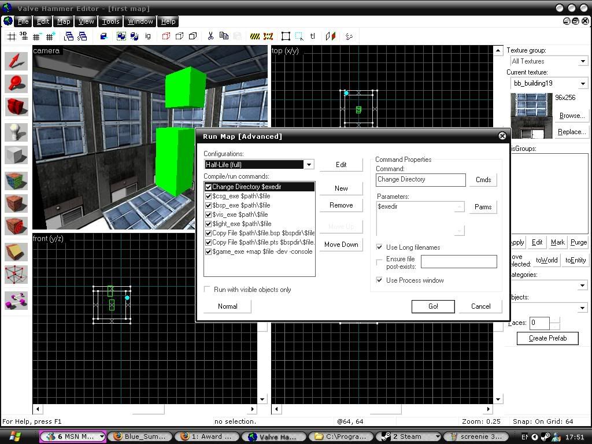Click the New command button
This screenshot has height=444, width=592.
coord(341,188)
